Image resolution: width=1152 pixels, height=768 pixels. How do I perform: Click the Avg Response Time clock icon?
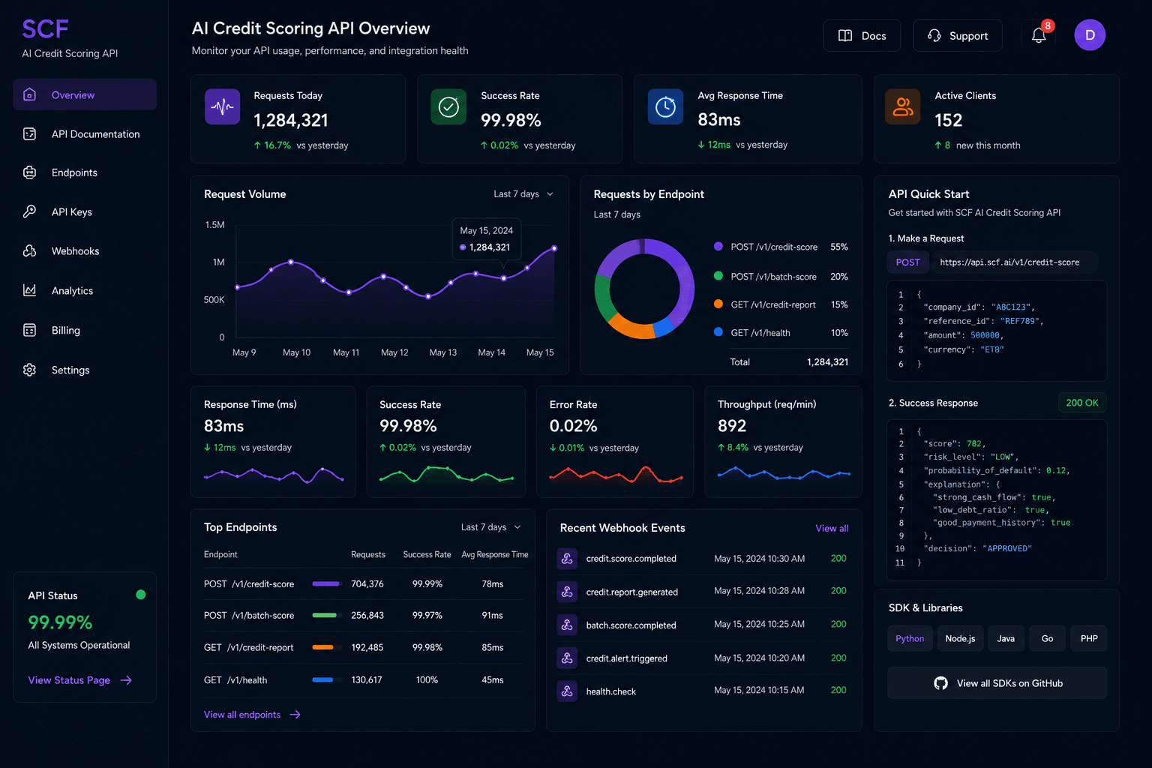[x=665, y=106]
